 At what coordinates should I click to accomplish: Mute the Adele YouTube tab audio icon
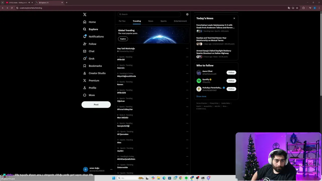(x=29, y=3)
